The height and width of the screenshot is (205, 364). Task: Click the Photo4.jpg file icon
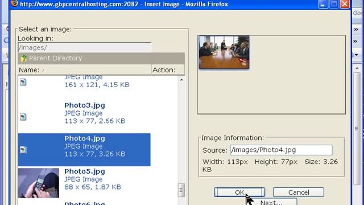tap(23, 150)
